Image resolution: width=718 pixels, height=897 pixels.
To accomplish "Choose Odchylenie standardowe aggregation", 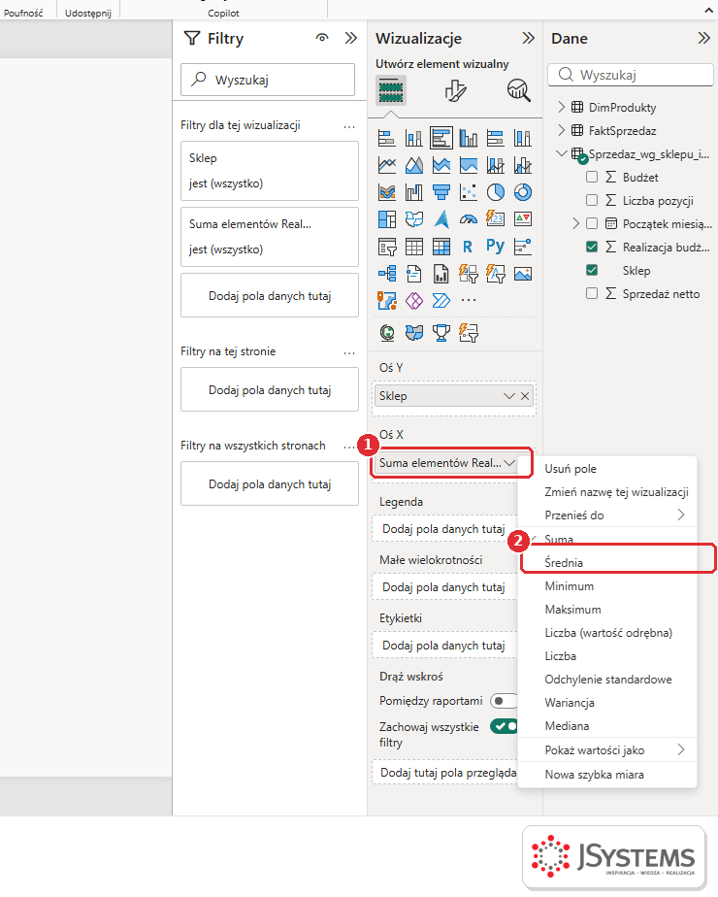I will tap(607, 679).
